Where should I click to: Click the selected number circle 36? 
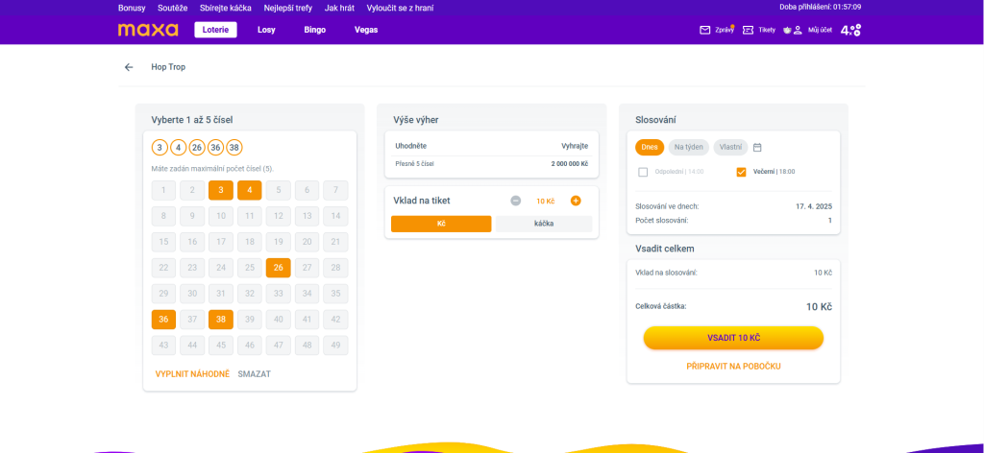point(215,148)
